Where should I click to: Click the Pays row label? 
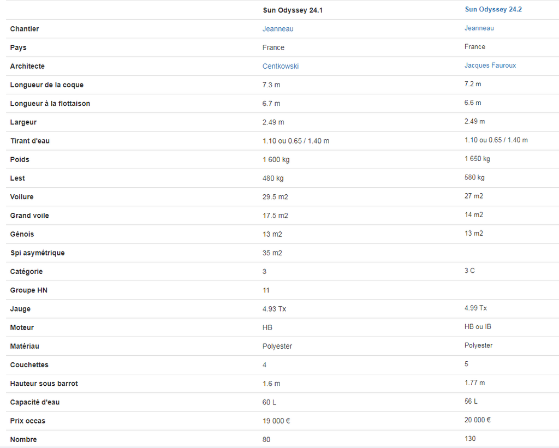18,48
